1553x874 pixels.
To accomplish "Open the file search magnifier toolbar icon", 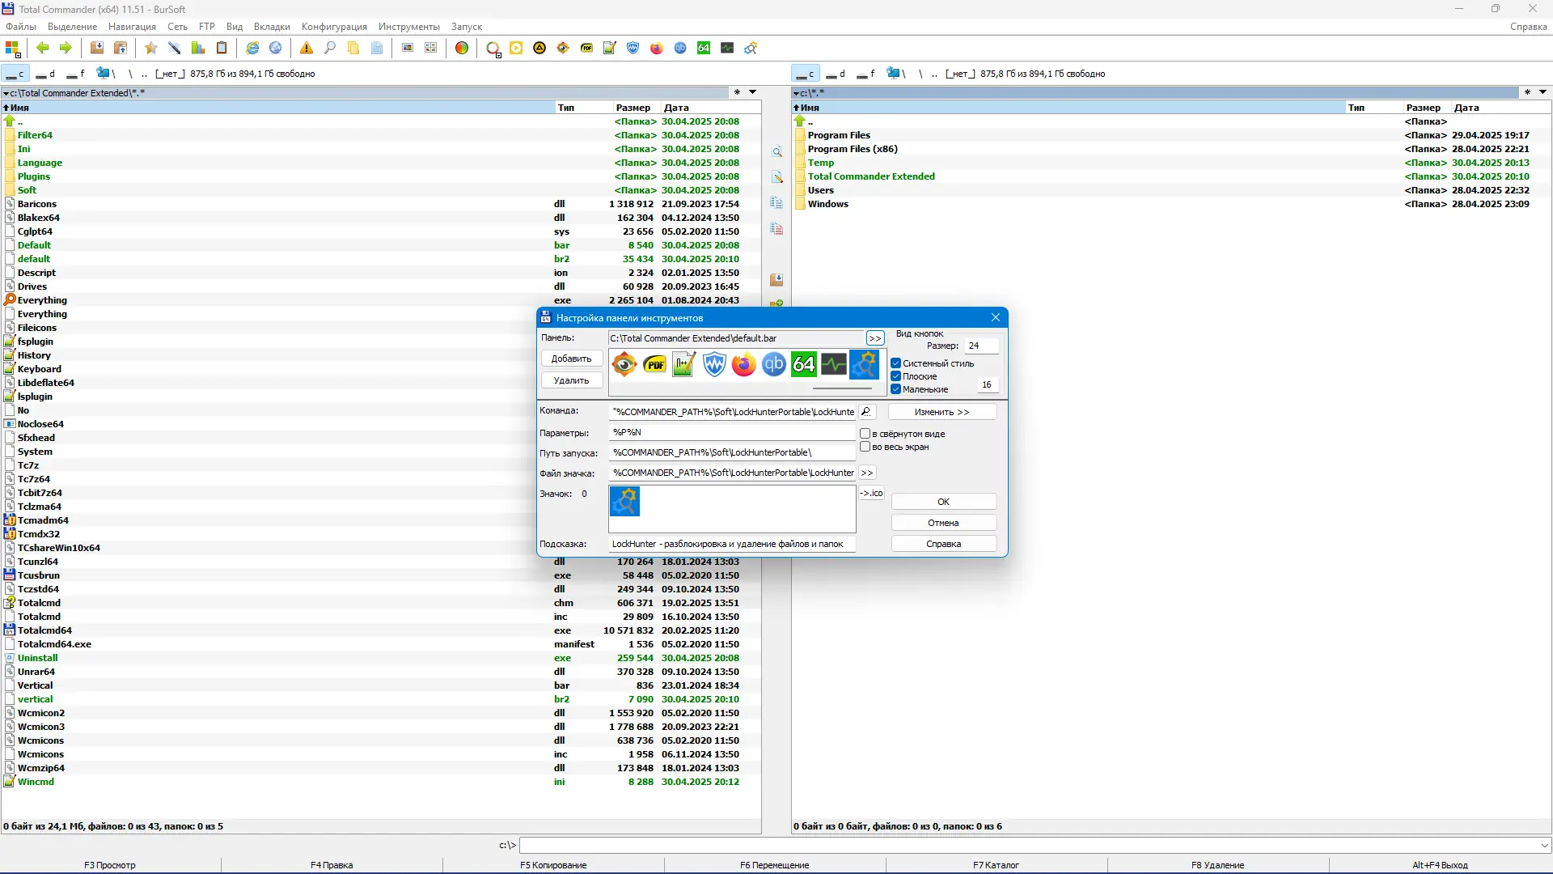I will [330, 48].
